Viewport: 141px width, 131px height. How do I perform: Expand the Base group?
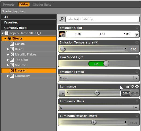[8, 49]
